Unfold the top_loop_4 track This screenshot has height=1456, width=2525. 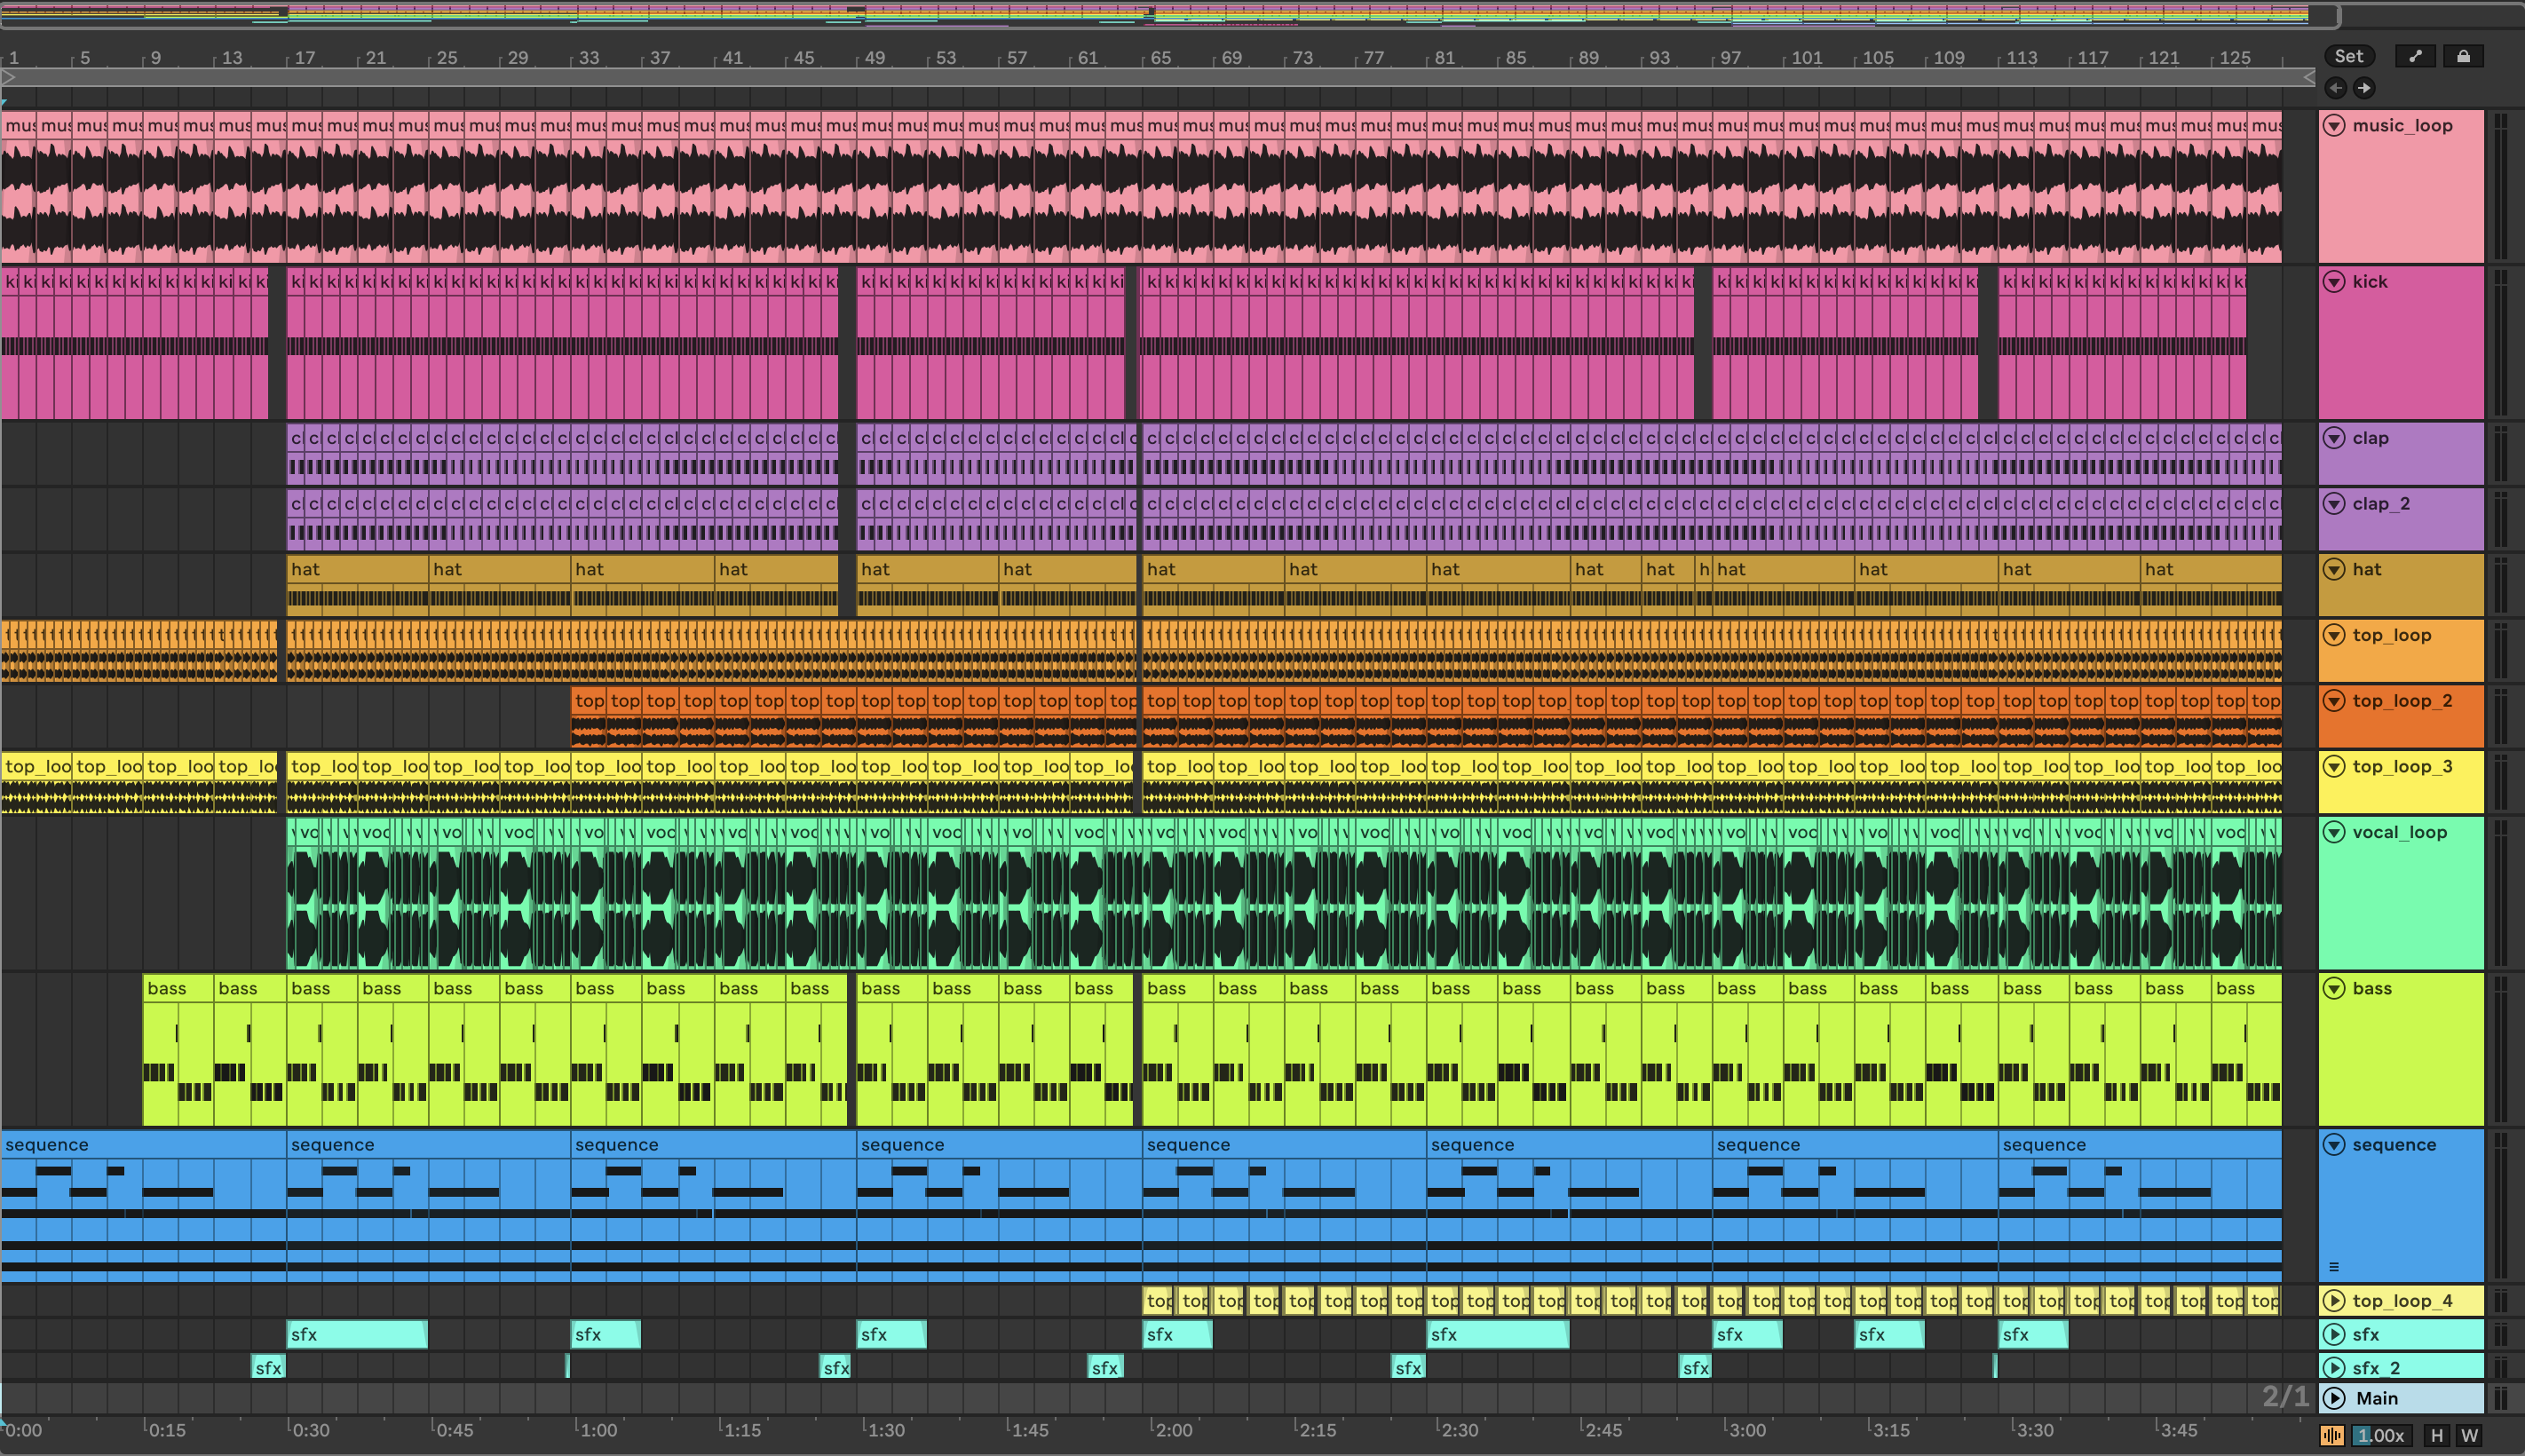click(2334, 1301)
